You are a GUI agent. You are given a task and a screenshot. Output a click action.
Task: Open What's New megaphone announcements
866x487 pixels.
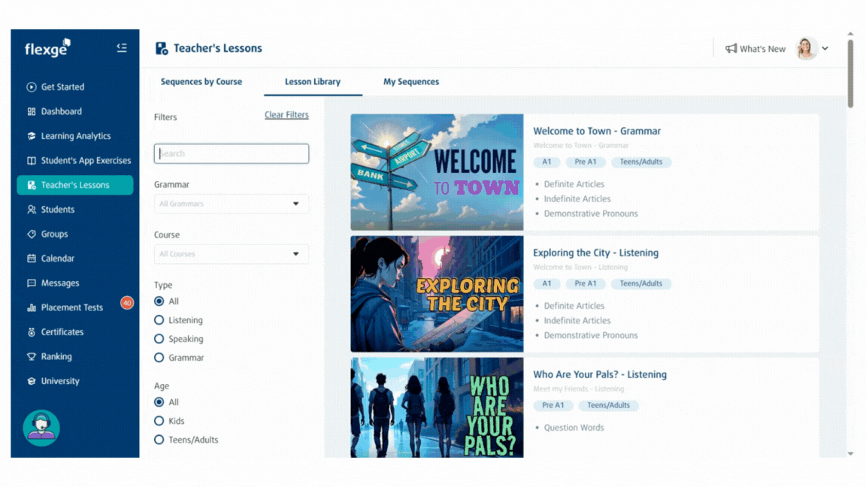[755, 49]
